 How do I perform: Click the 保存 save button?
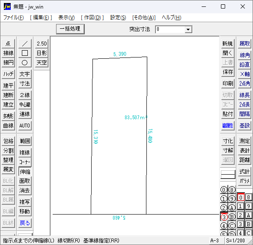pos(228,72)
